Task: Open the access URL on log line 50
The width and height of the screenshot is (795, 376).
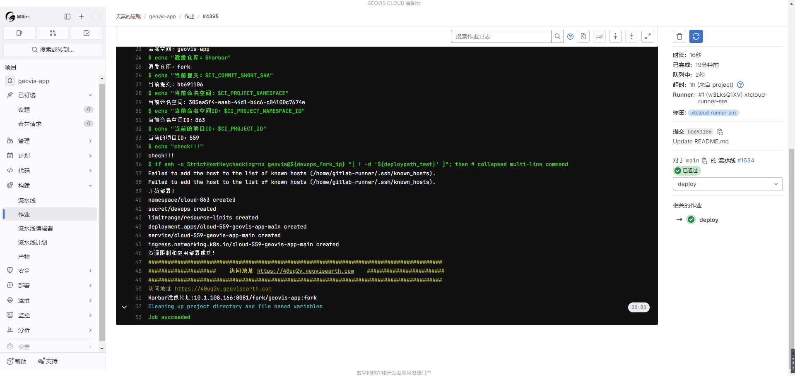Action: coord(223,289)
